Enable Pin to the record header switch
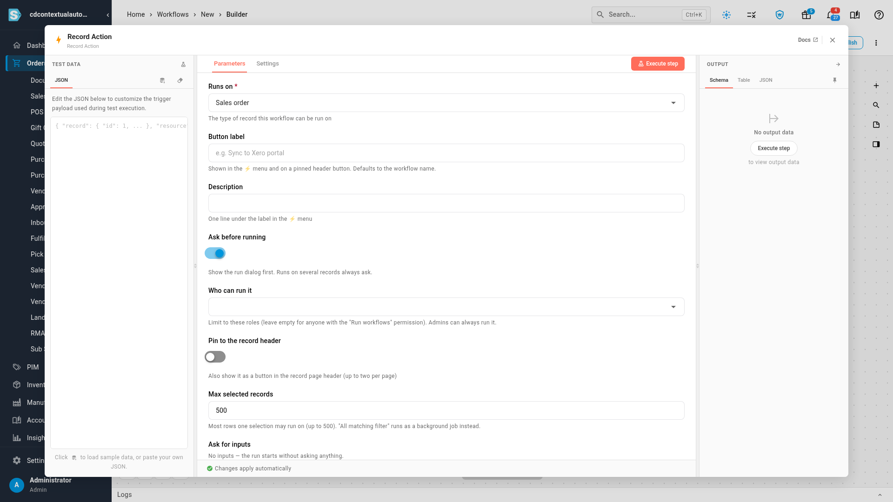The width and height of the screenshot is (893, 502). (215, 357)
